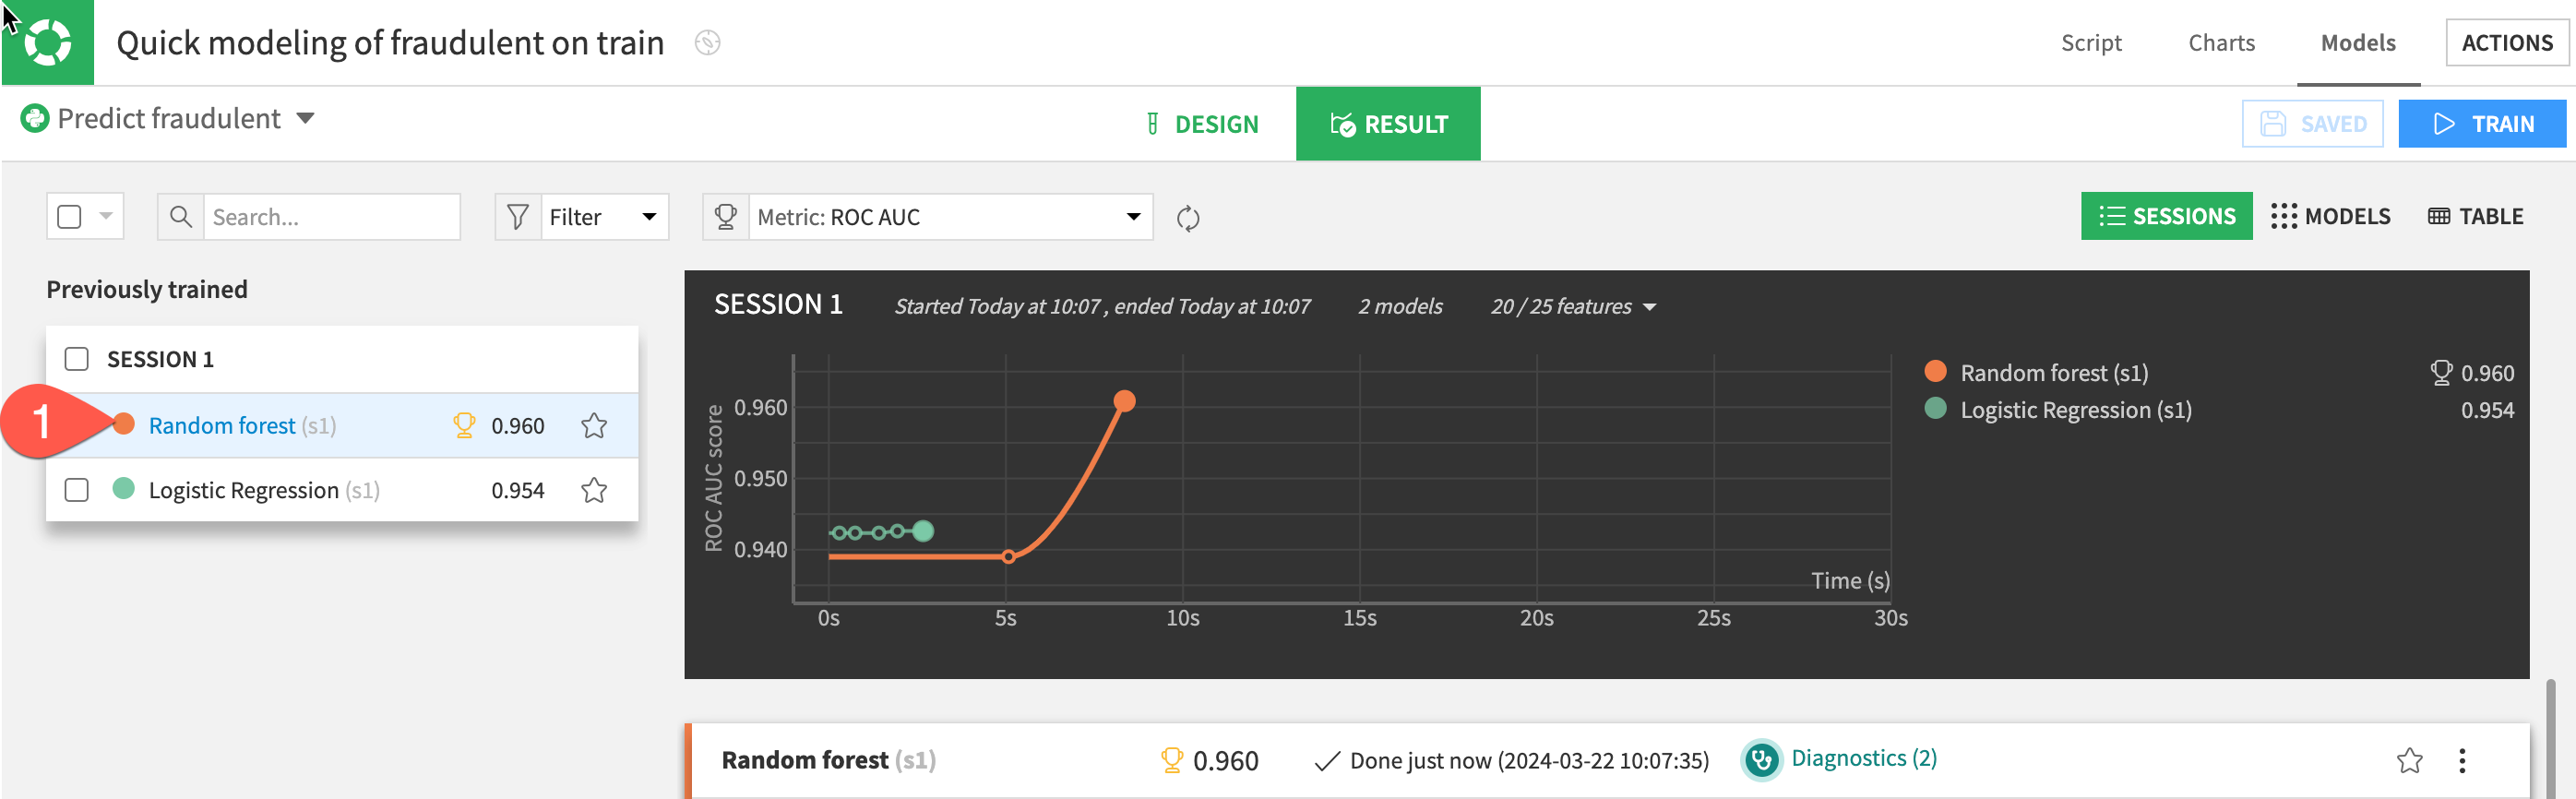The height and width of the screenshot is (799, 2576).
Task: Click the refresh icon beside the metric selector
Action: coord(1187,218)
